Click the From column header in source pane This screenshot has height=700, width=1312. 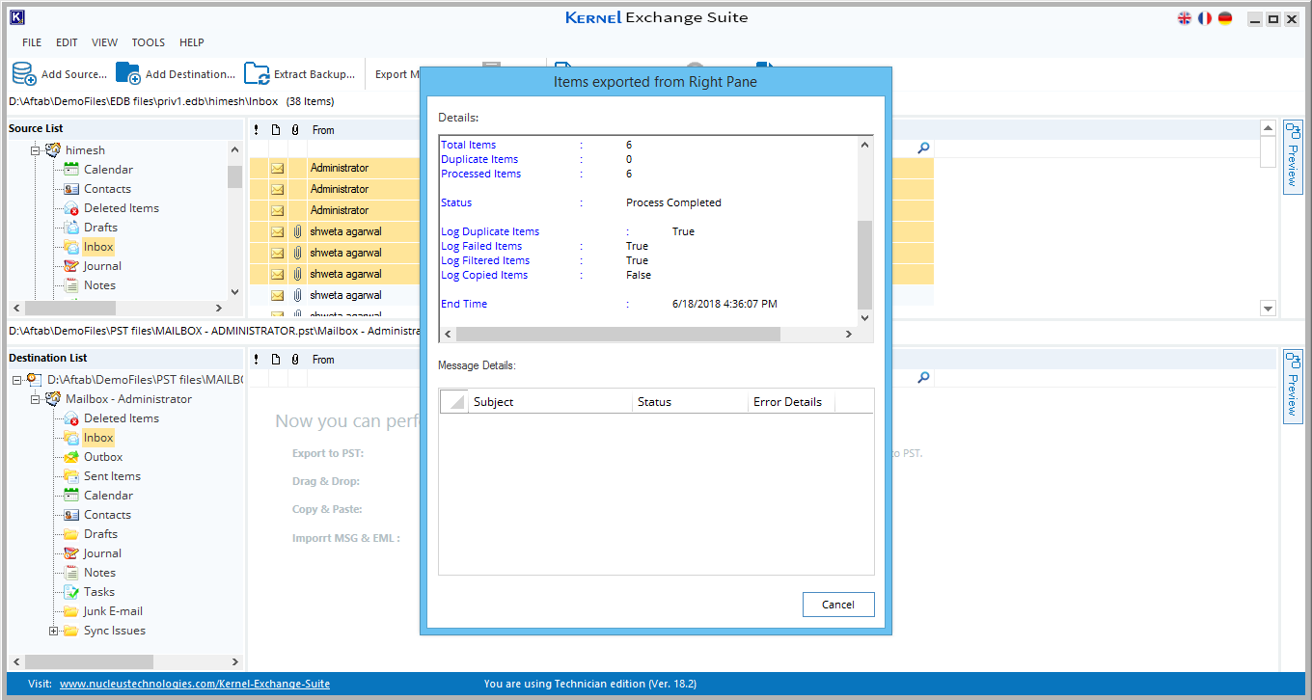323,130
